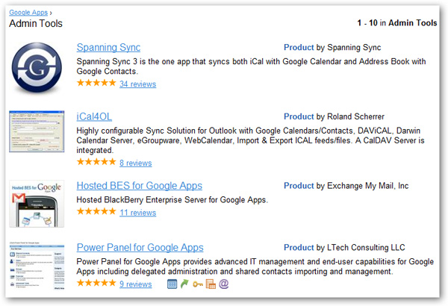Open the Power Panel screenshot thumbnail
Screen dimensions: 448x306
(x=37, y=266)
